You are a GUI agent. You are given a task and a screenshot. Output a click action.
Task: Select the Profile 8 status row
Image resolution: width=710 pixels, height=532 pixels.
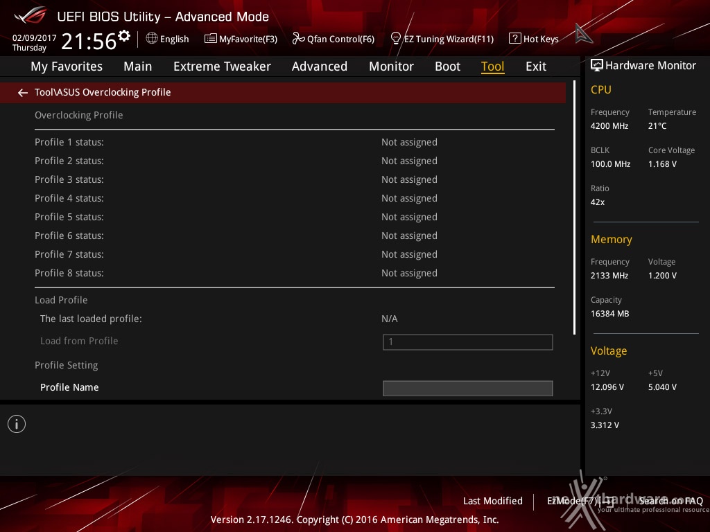294,273
